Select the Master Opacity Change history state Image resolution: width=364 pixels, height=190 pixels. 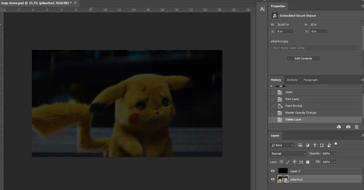(x=315, y=113)
